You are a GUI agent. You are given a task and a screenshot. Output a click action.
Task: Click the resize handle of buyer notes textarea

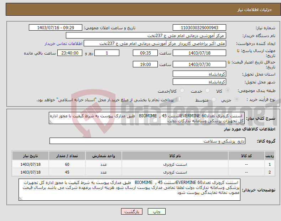[20, 199]
